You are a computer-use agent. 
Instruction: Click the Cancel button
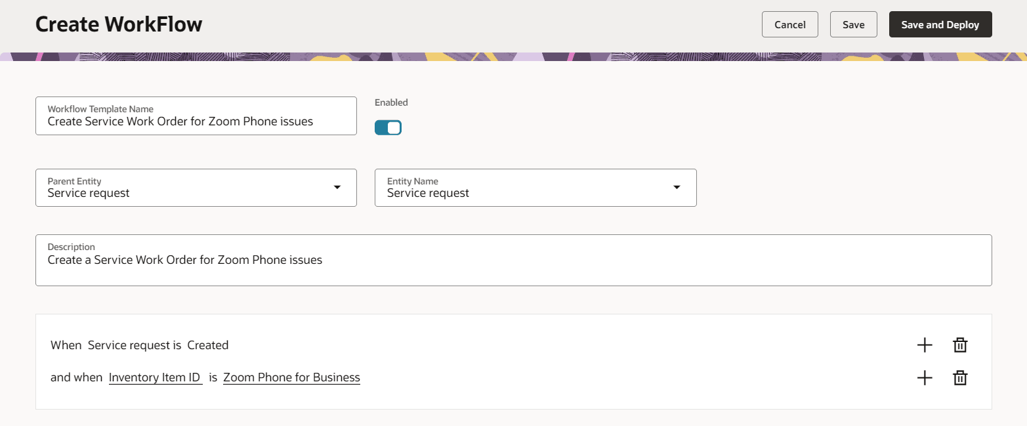tap(789, 24)
